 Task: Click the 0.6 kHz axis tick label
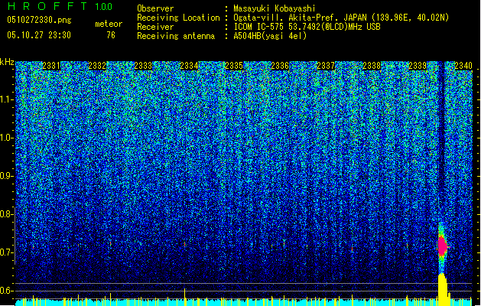(x=7, y=291)
